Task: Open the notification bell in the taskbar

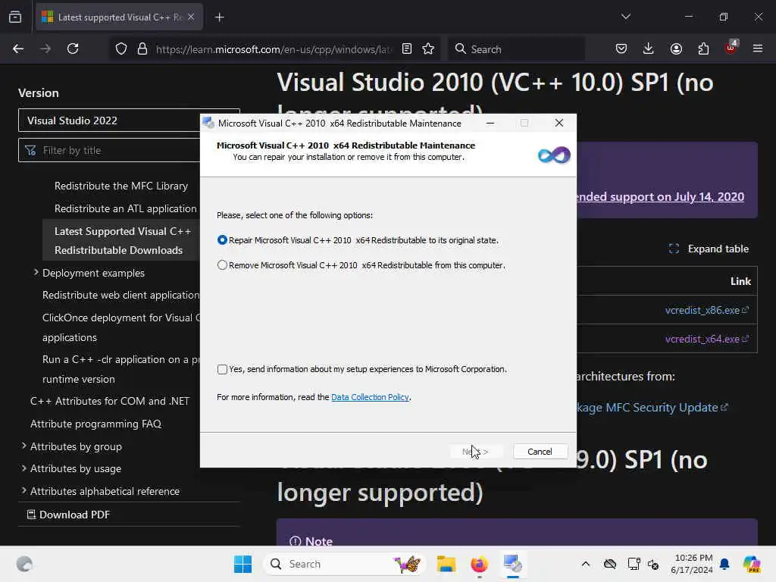Action: [724, 564]
